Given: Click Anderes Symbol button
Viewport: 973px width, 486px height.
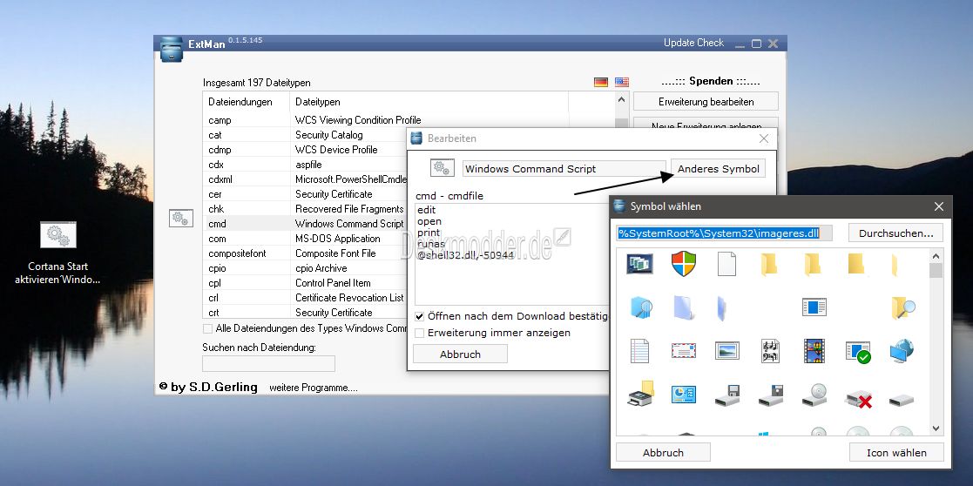Looking at the screenshot, I should [x=718, y=168].
